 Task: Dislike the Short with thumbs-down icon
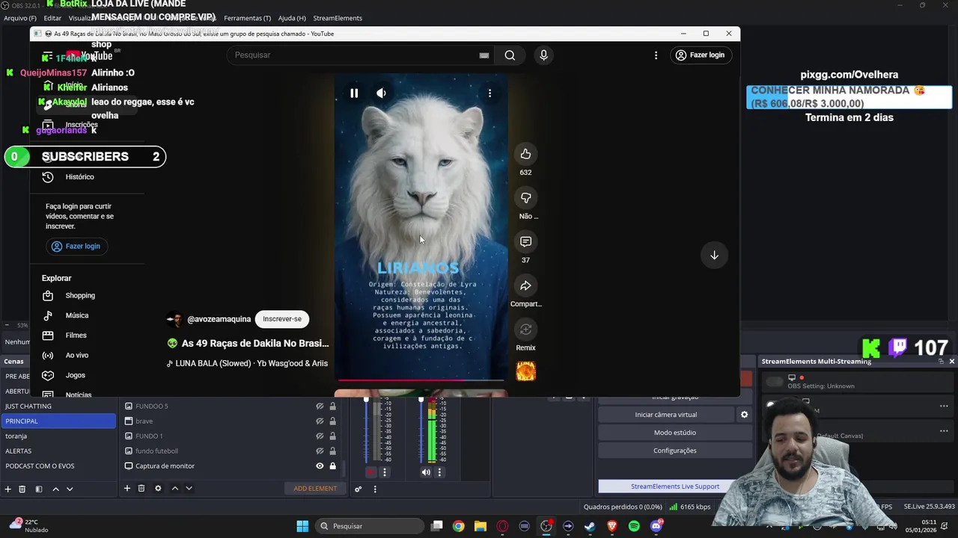525,197
